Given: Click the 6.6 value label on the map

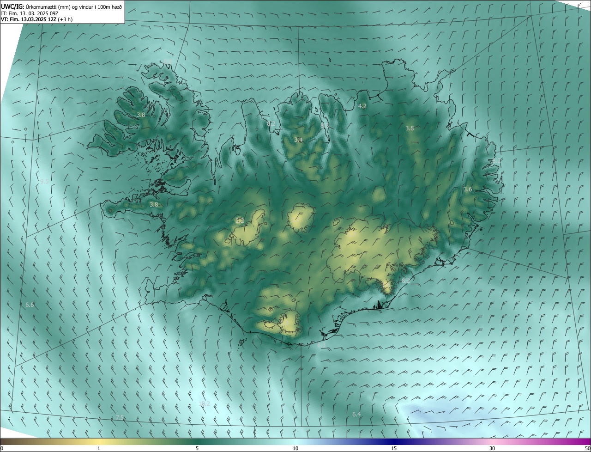Looking at the screenshot, I should point(30,305).
